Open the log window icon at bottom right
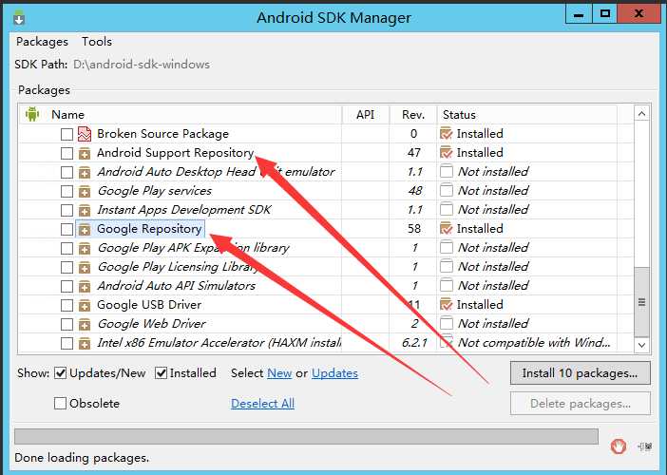 click(645, 446)
